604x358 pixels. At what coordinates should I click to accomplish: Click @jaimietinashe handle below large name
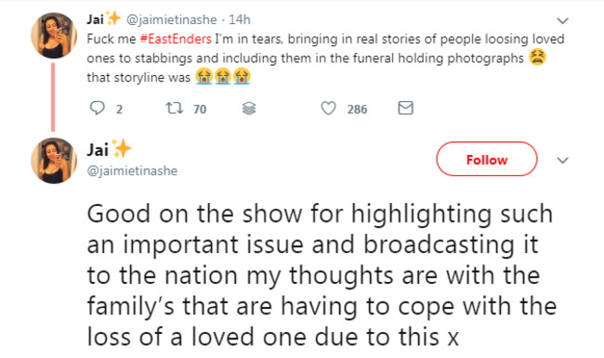point(132,171)
